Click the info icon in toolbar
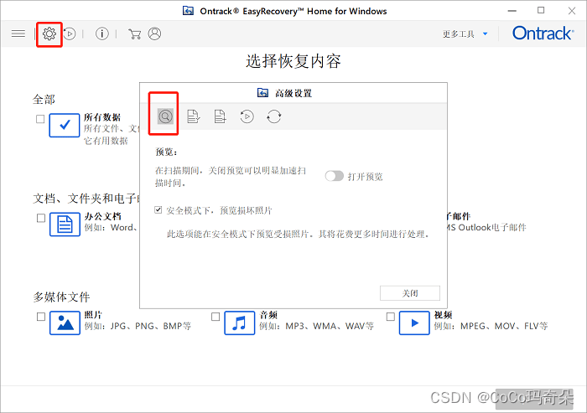Viewport: 587px width, 413px height. coord(102,34)
